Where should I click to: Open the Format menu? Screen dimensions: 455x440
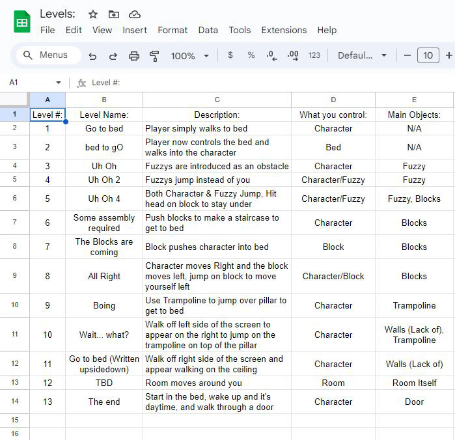172,30
